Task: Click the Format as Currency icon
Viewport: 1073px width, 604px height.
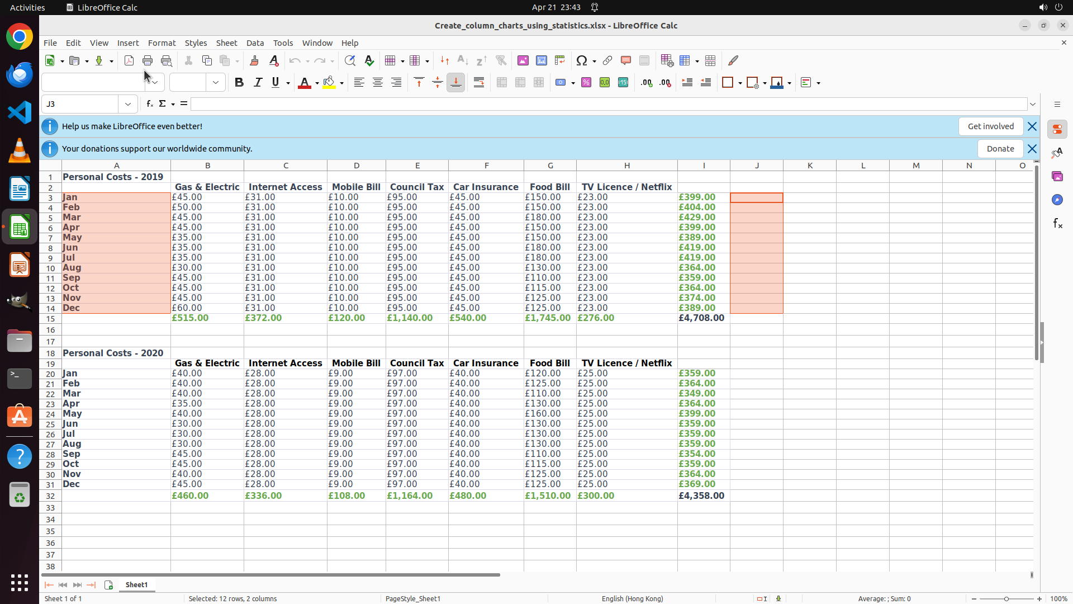Action: click(x=561, y=83)
